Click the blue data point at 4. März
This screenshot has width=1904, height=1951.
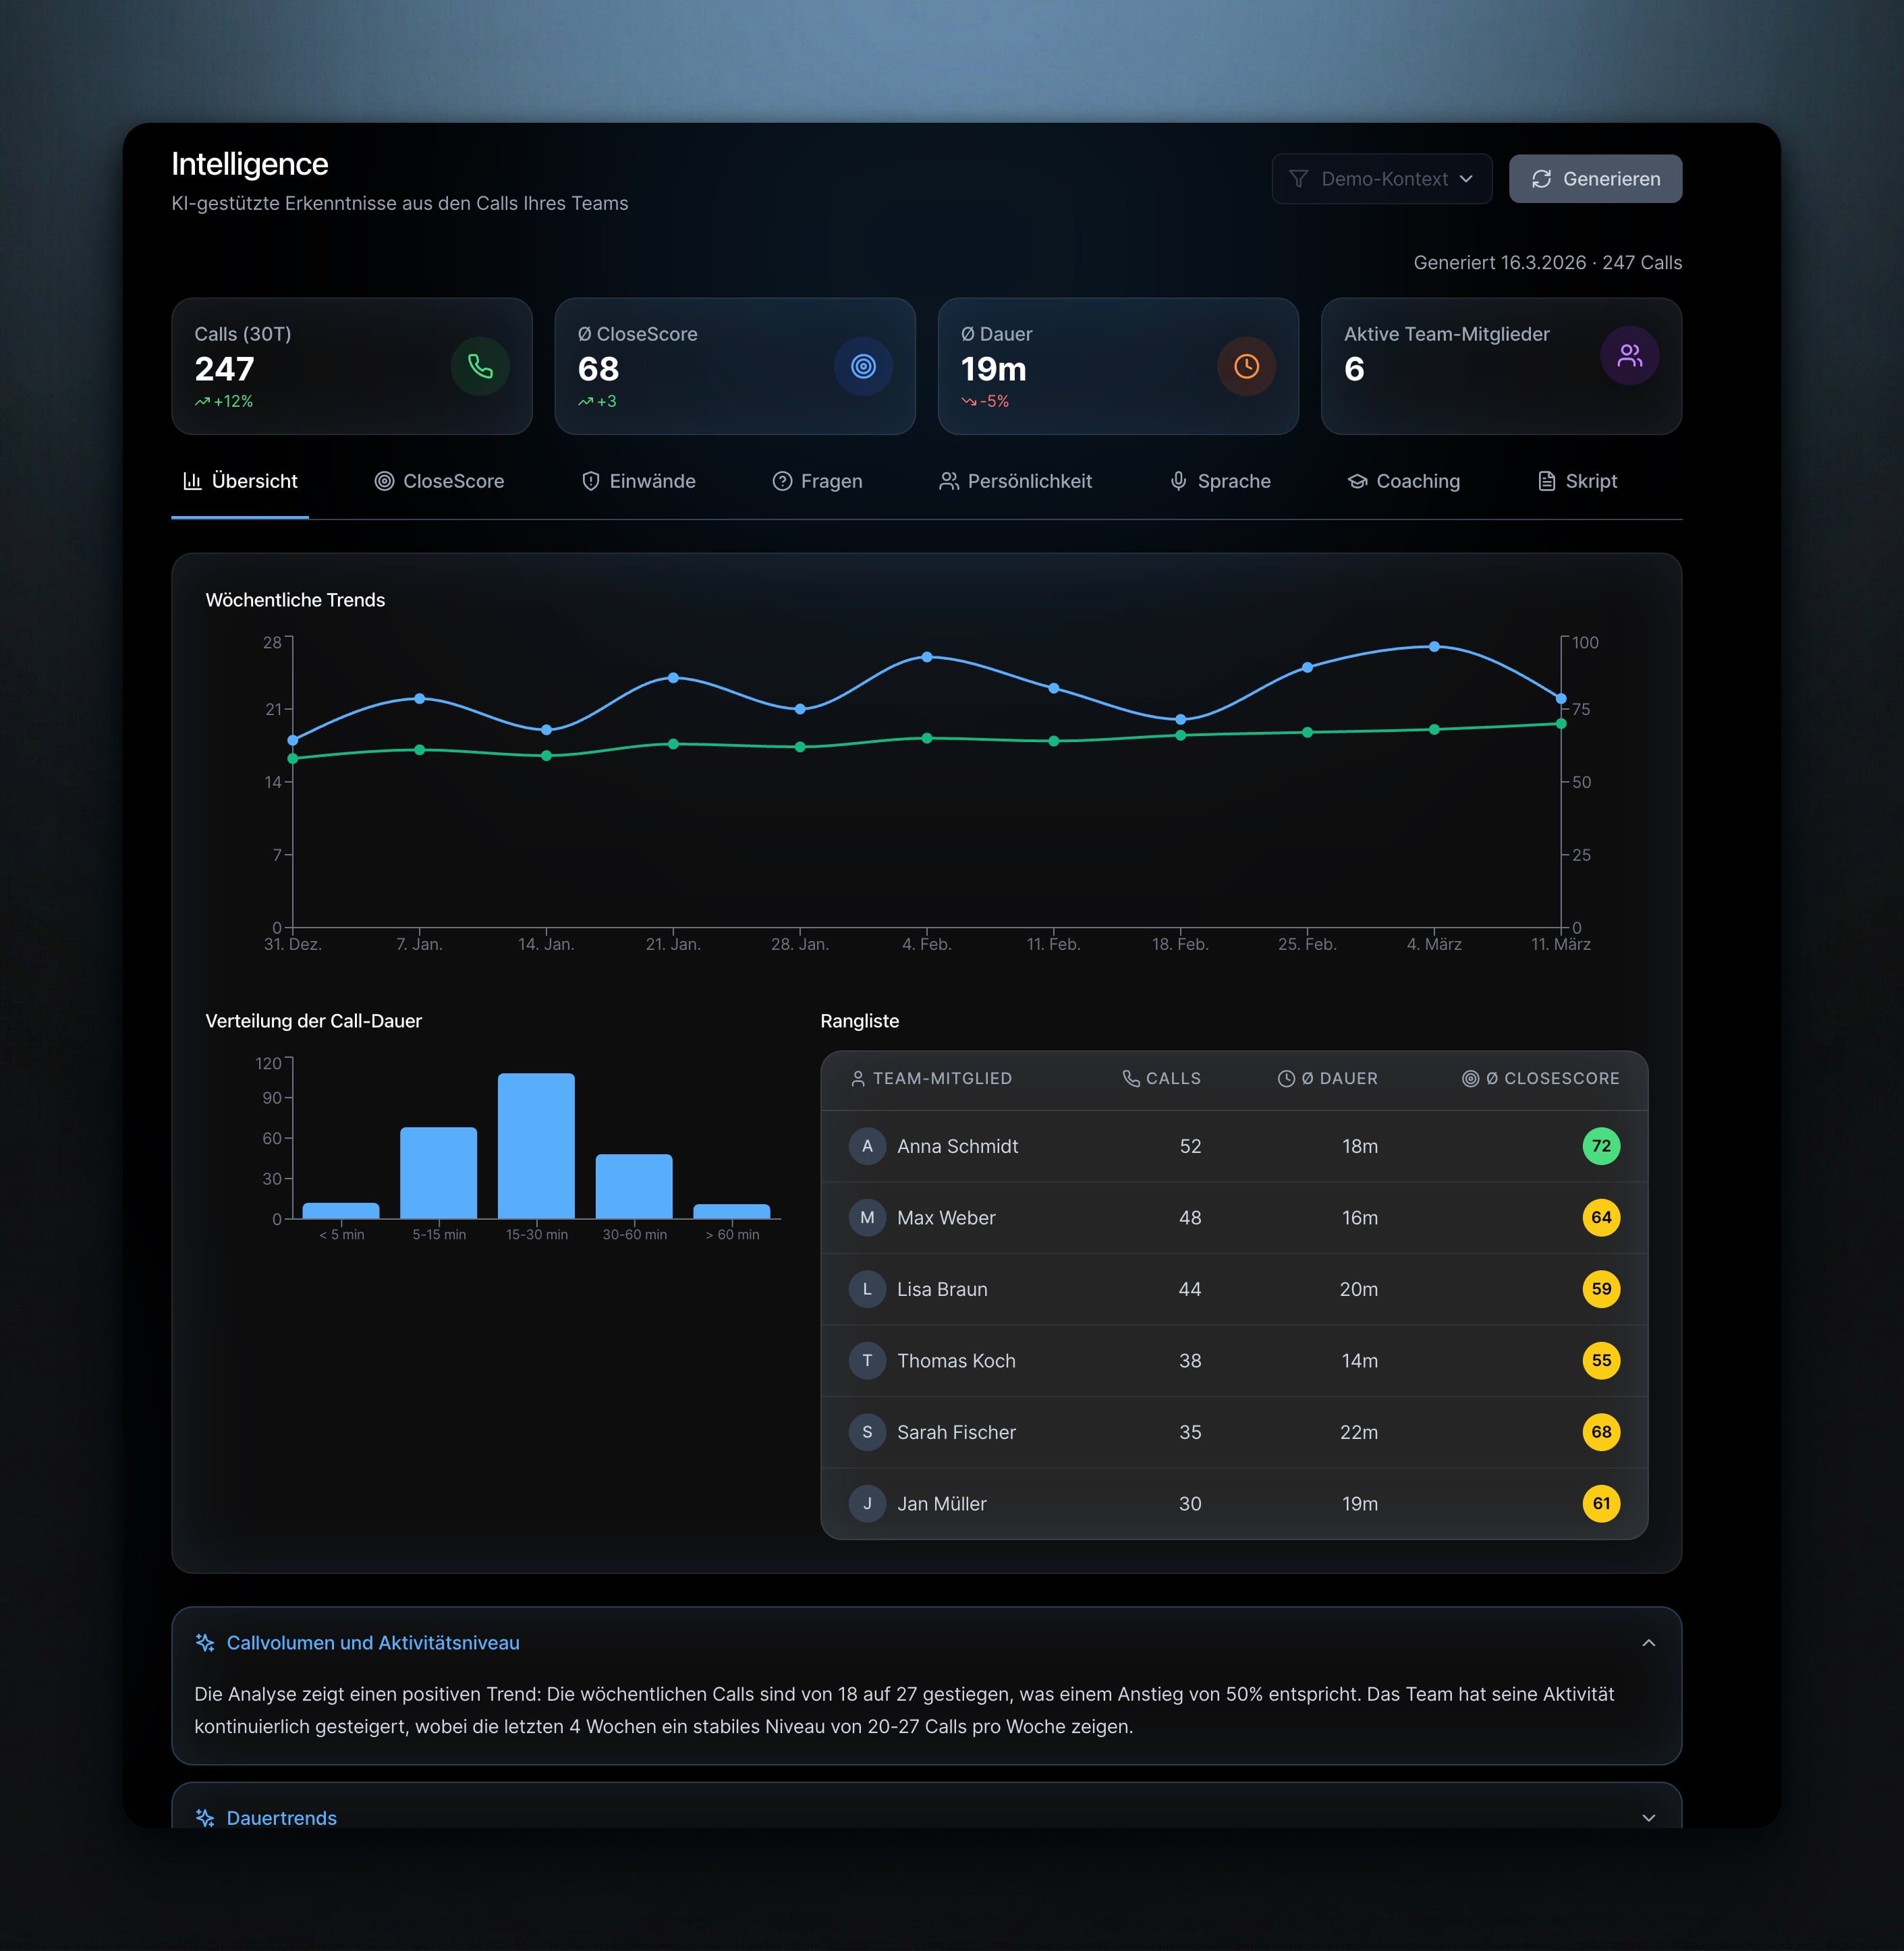(x=1434, y=647)
